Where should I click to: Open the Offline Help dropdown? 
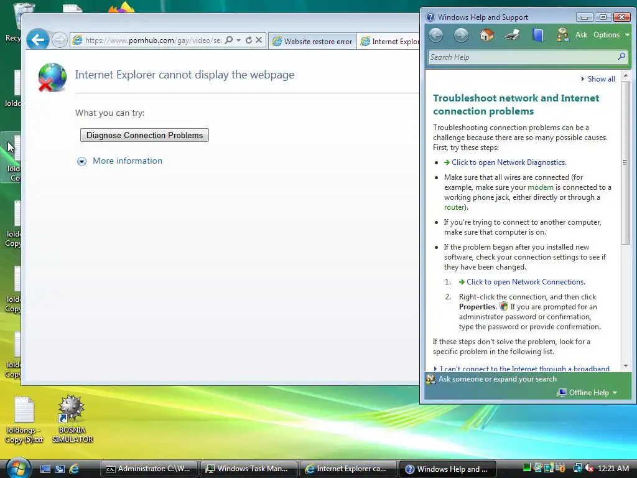[x=587, y=393]
